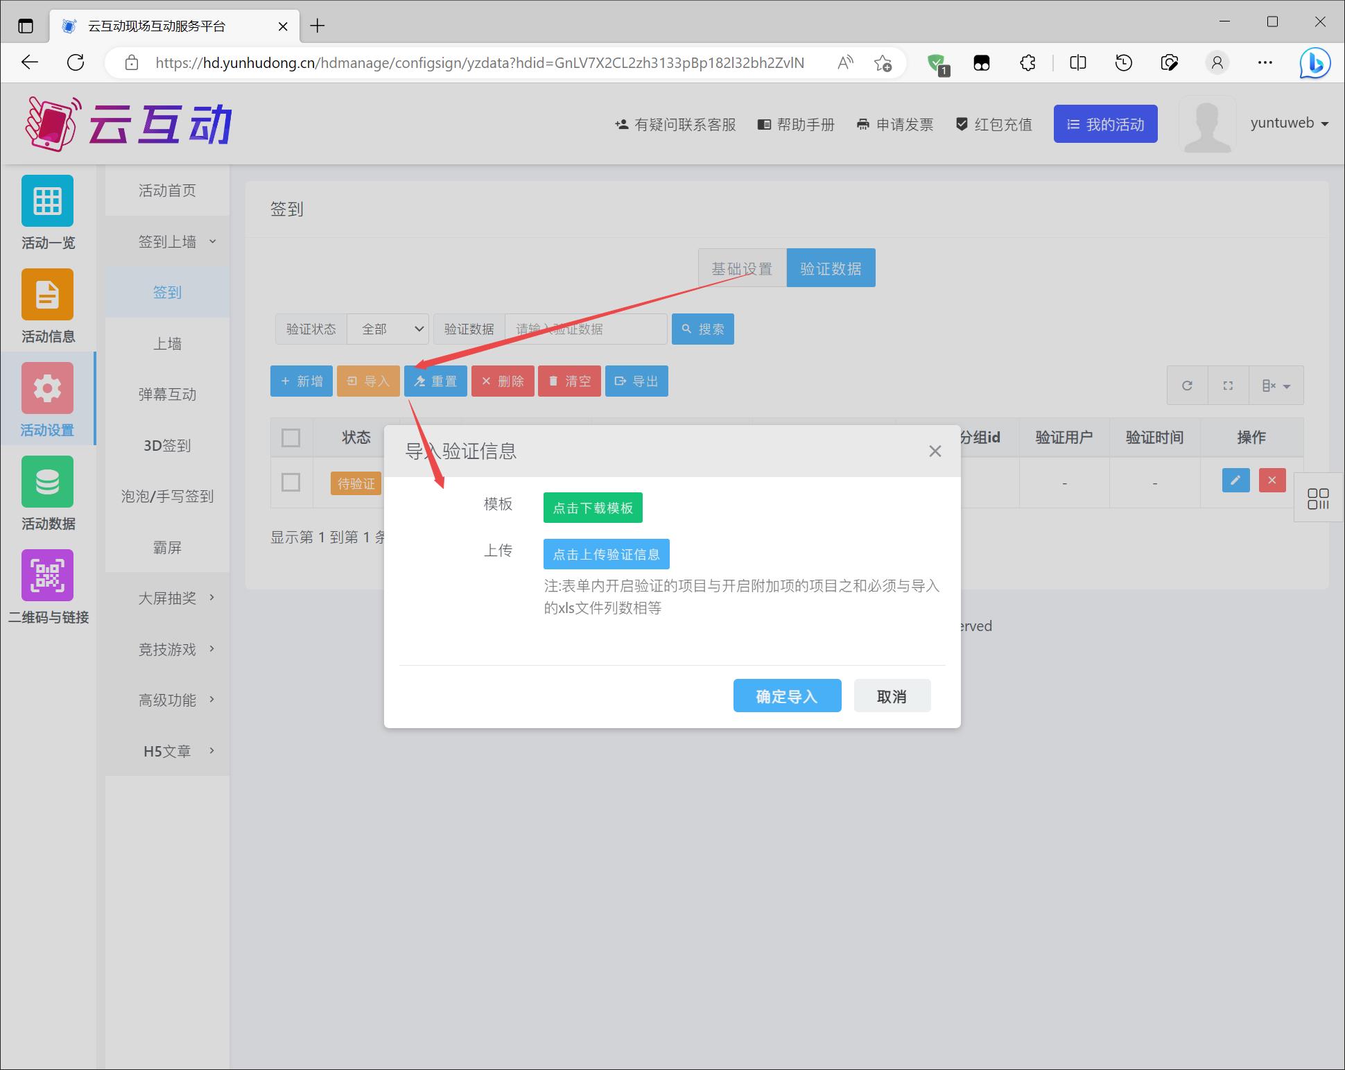
Task: Open the yuntuweb account dropdown
Action: click(1289, 123)
